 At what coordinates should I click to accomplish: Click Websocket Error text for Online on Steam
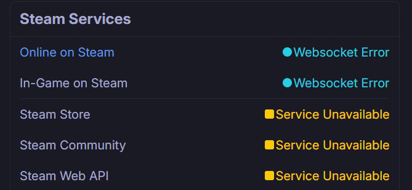[341, 52]
